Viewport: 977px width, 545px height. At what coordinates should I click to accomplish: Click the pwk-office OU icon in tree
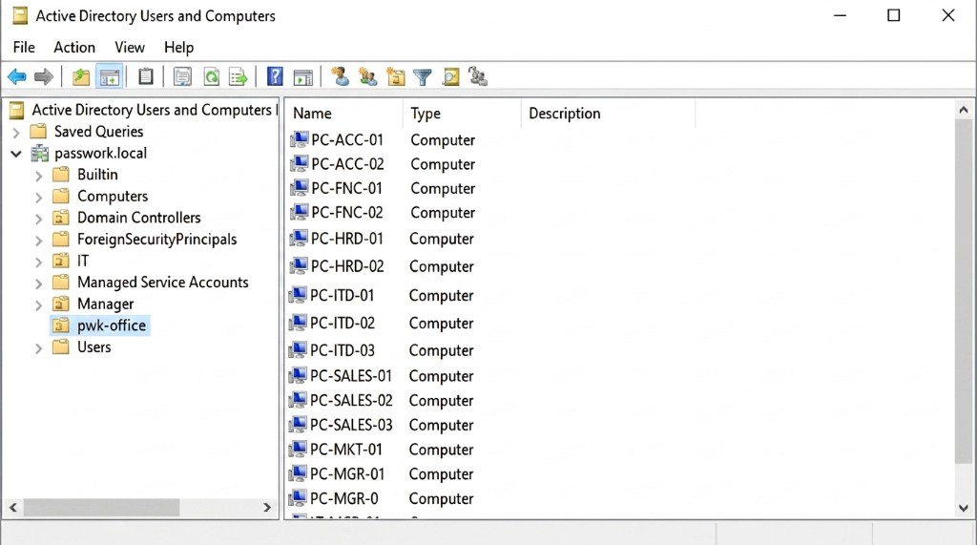pos(60,325)
